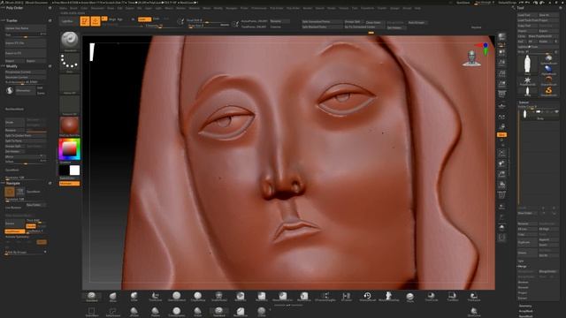The image size is (566, 318).
Task: Expand the ArrayMesh subpalette
Action: tap(525, 311)
